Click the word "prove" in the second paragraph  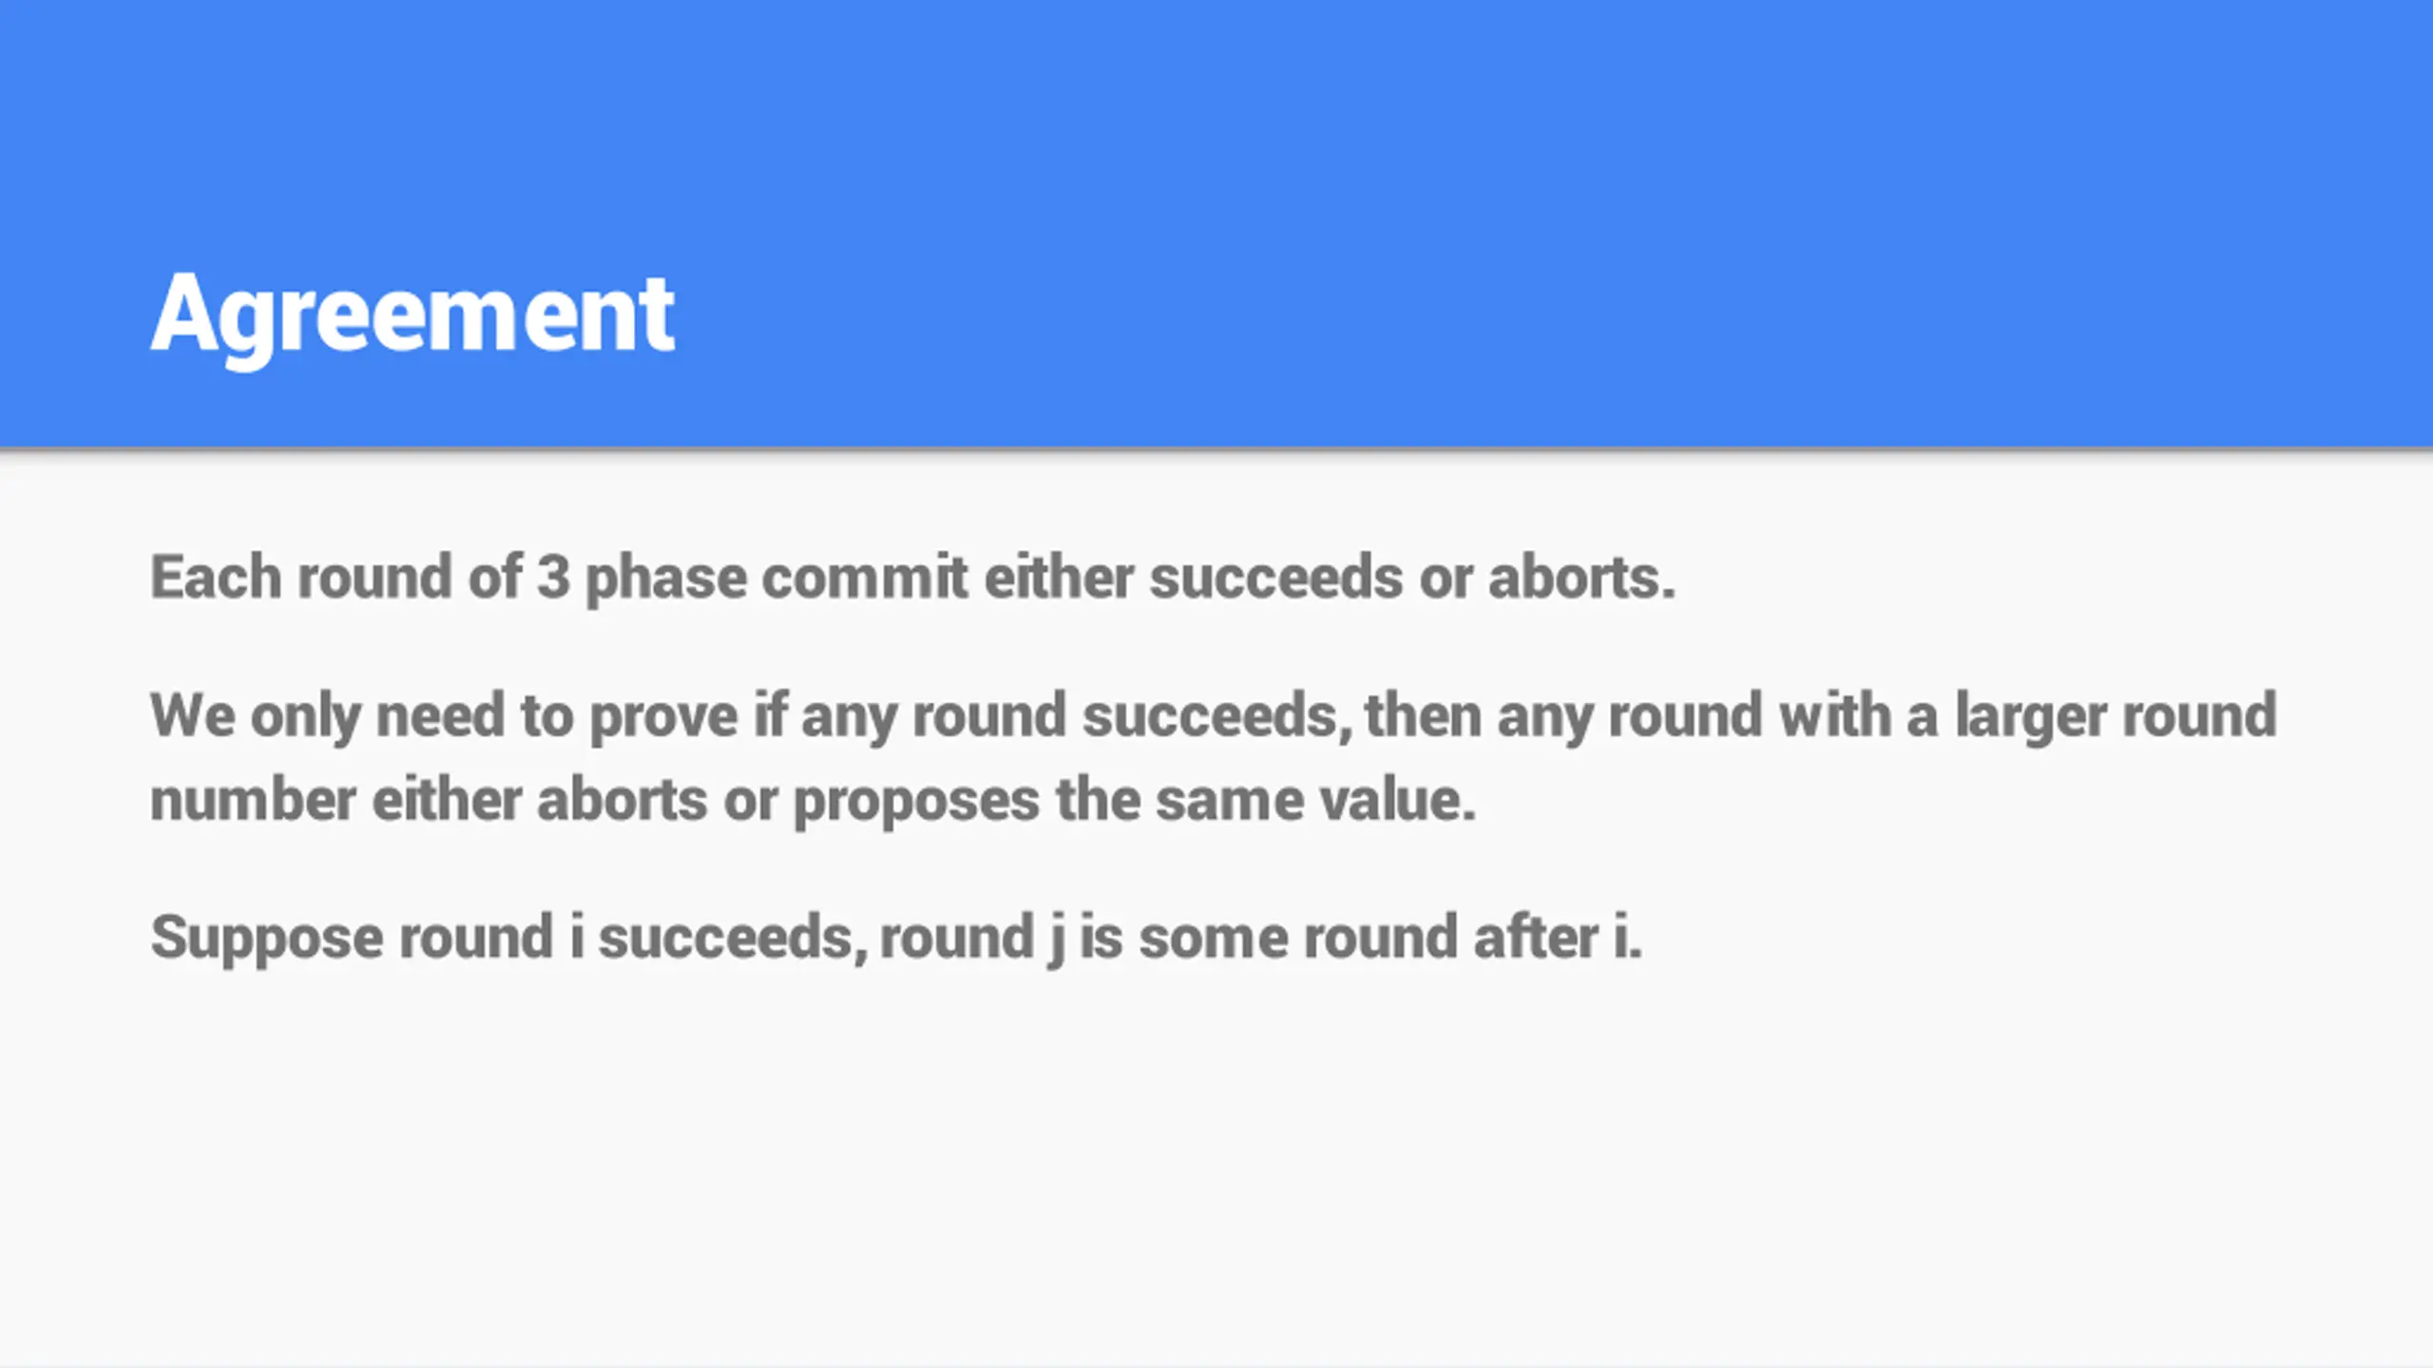663,717
